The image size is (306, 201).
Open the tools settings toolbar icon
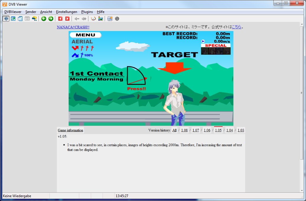pos(110,19)
